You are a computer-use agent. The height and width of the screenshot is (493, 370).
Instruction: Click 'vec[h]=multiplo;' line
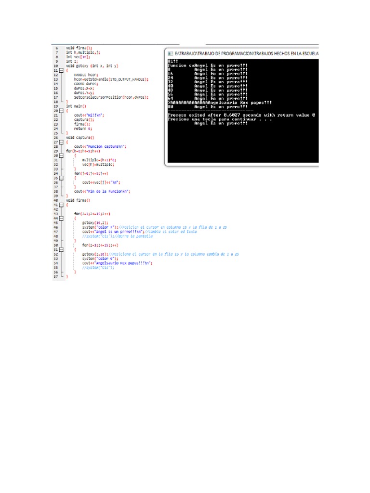[x=98, y=165]
